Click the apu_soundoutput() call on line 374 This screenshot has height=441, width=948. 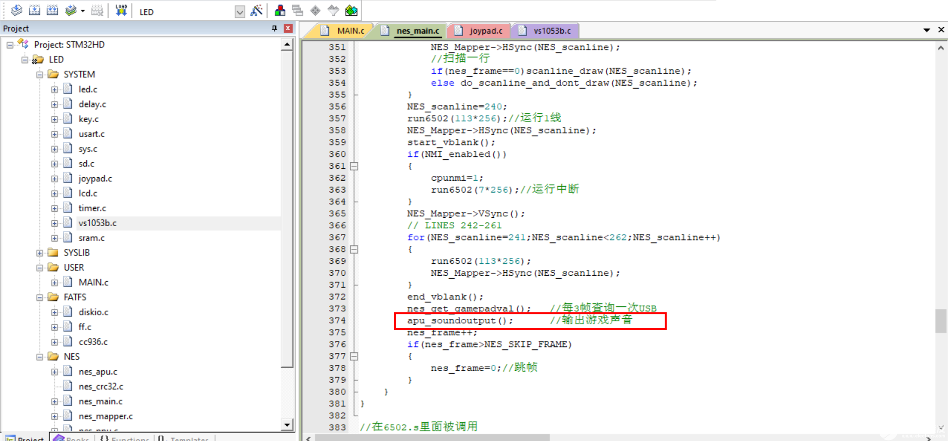(x=460, y=321)
